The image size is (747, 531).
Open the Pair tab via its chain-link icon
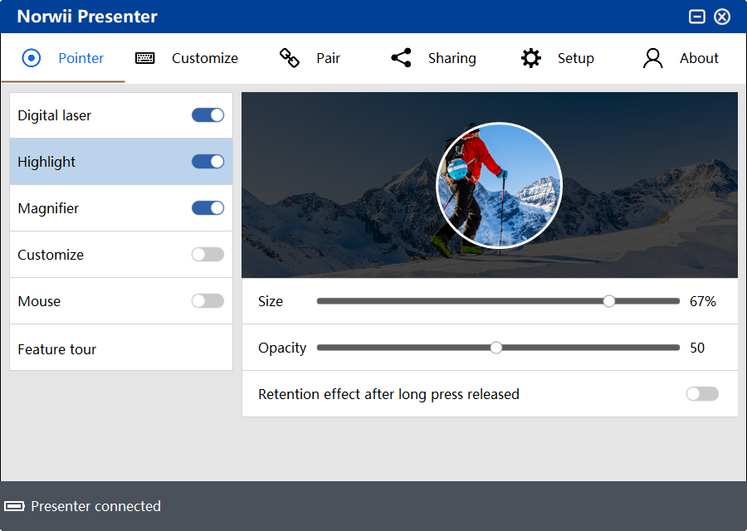click(289, 58)
